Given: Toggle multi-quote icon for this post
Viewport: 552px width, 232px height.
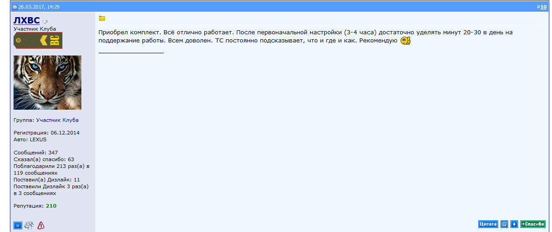Looking at the screenshot, I should coord(504,224).
